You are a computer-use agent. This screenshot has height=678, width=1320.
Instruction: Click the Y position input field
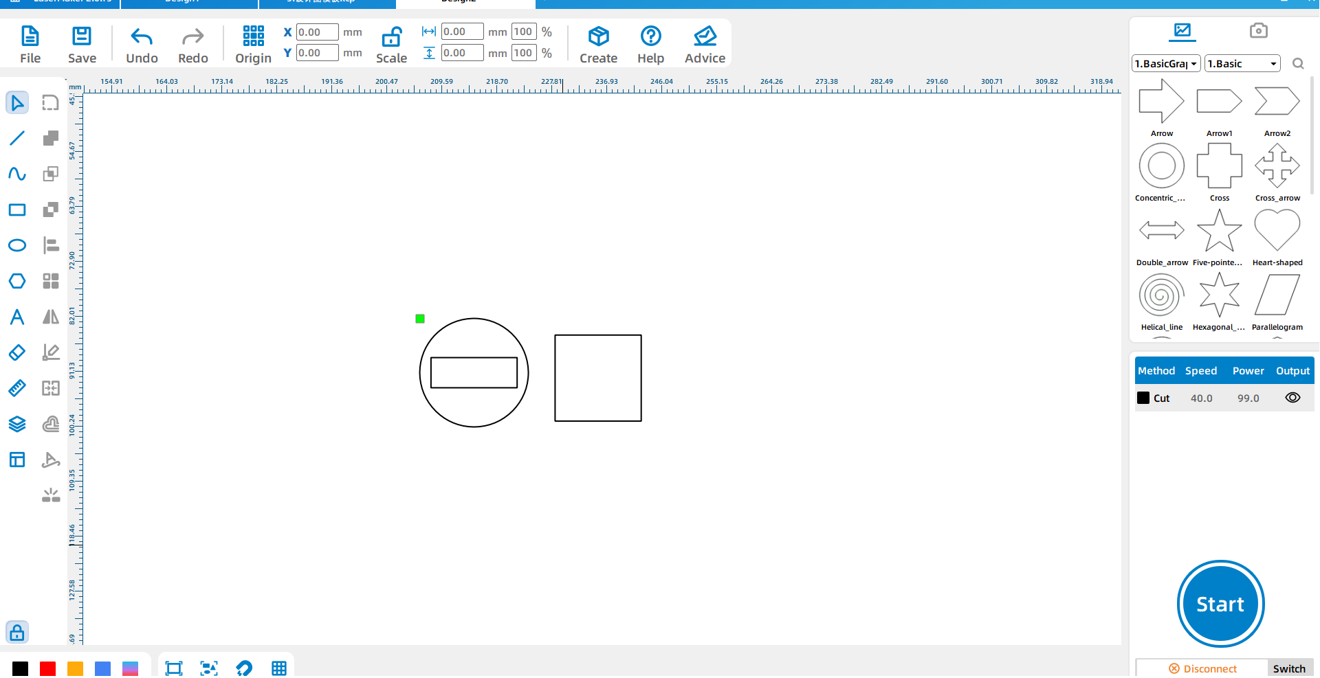(x=317, y=53)
